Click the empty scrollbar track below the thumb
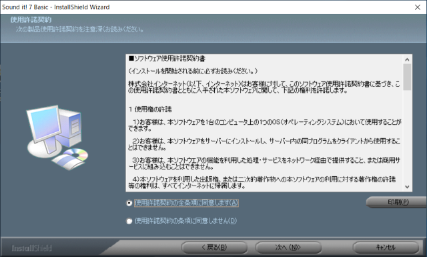 (x=407, y=136)
